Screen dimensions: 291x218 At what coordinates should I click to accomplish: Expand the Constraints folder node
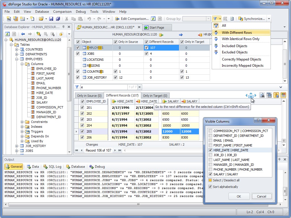coord(22,122)
